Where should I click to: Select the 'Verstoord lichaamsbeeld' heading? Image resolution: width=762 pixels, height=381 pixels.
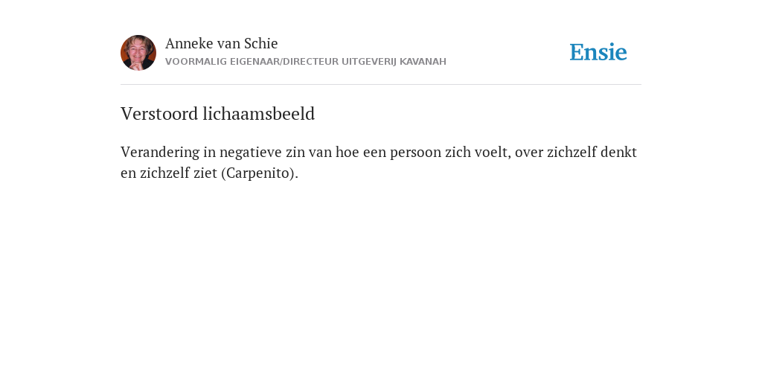point(218,114)
